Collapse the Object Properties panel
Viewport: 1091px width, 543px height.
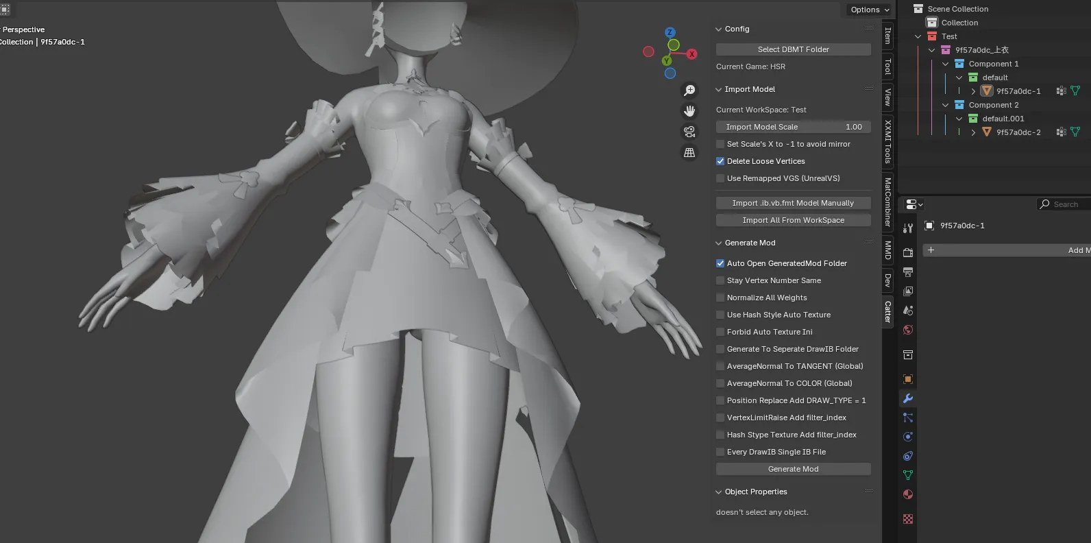click(718, 492)
